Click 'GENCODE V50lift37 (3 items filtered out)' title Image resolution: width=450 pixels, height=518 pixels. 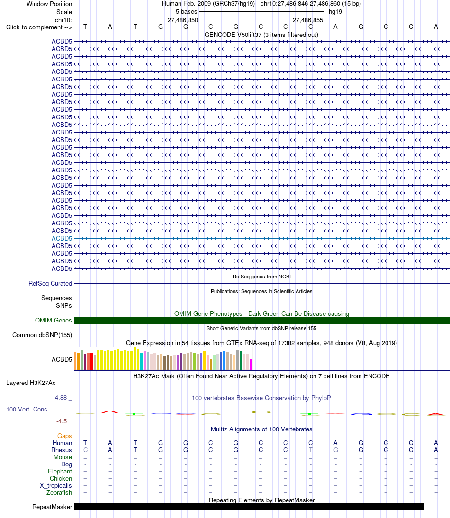[261, 35]
